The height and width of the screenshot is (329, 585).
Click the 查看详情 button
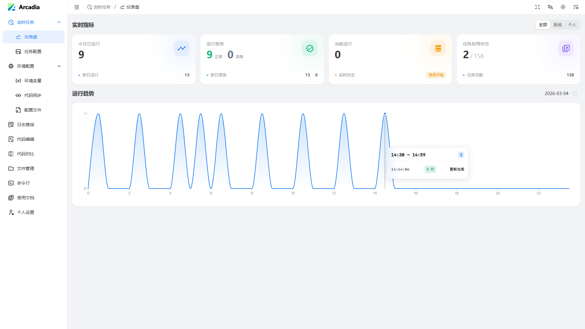pos(436,75)
